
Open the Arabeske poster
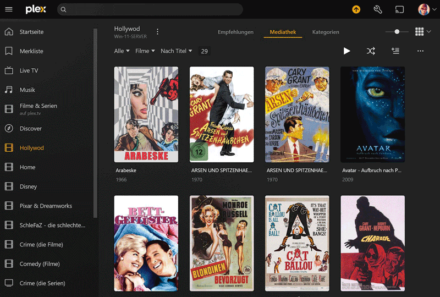click(146, 114)
